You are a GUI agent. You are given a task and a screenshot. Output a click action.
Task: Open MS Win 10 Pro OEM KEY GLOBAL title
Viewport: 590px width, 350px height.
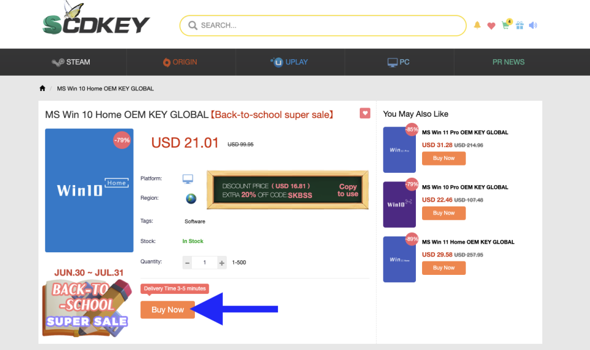(465, 188)
